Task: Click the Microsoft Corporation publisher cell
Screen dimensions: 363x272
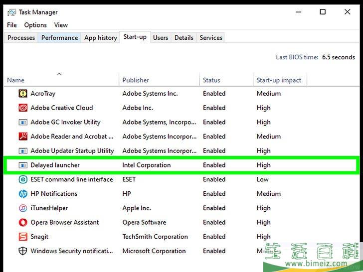Action: point(154,251)
